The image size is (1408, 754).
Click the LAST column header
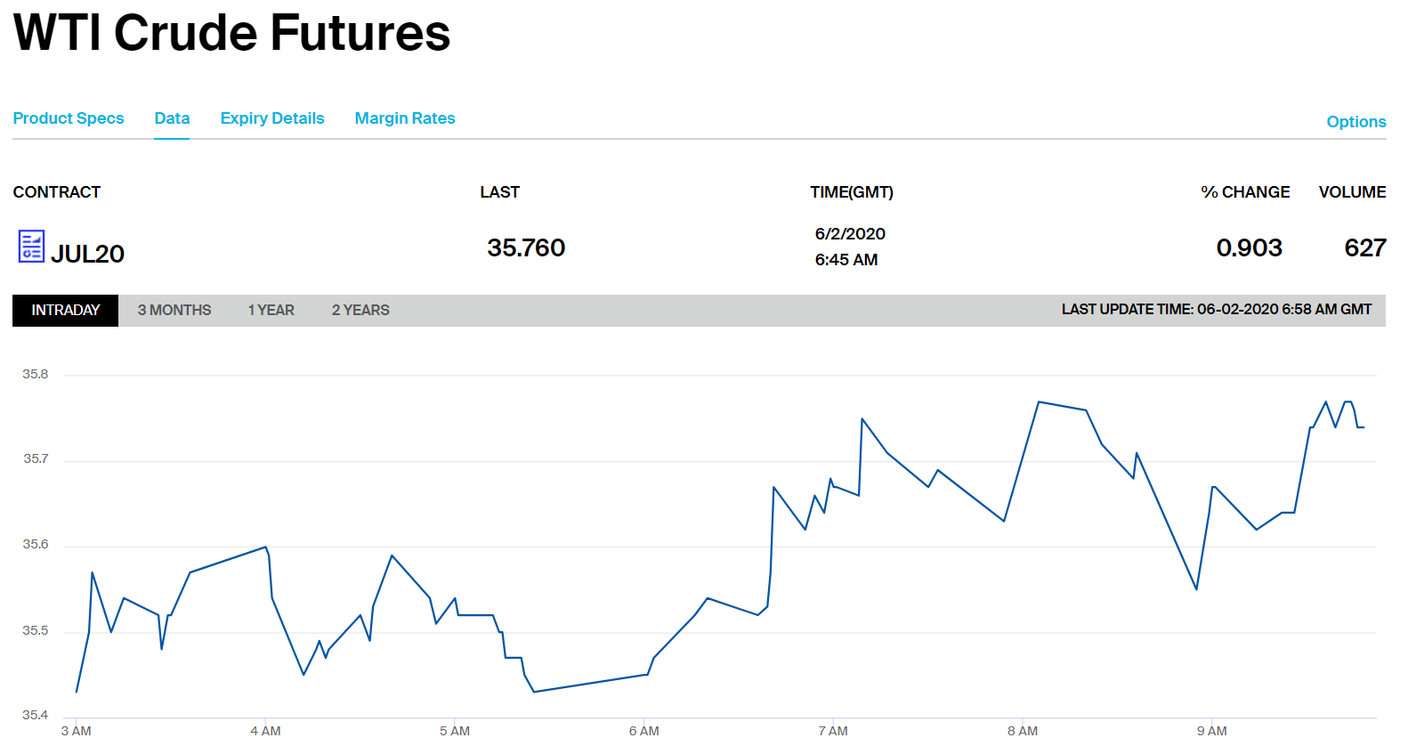tap(500, 192)
